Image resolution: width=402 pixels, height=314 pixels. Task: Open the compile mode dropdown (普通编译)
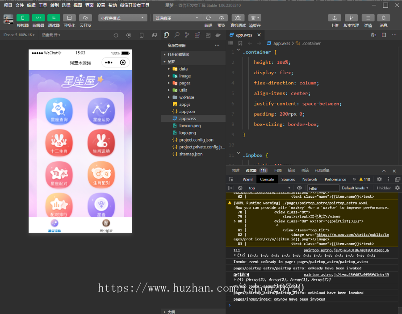[177, 18]
